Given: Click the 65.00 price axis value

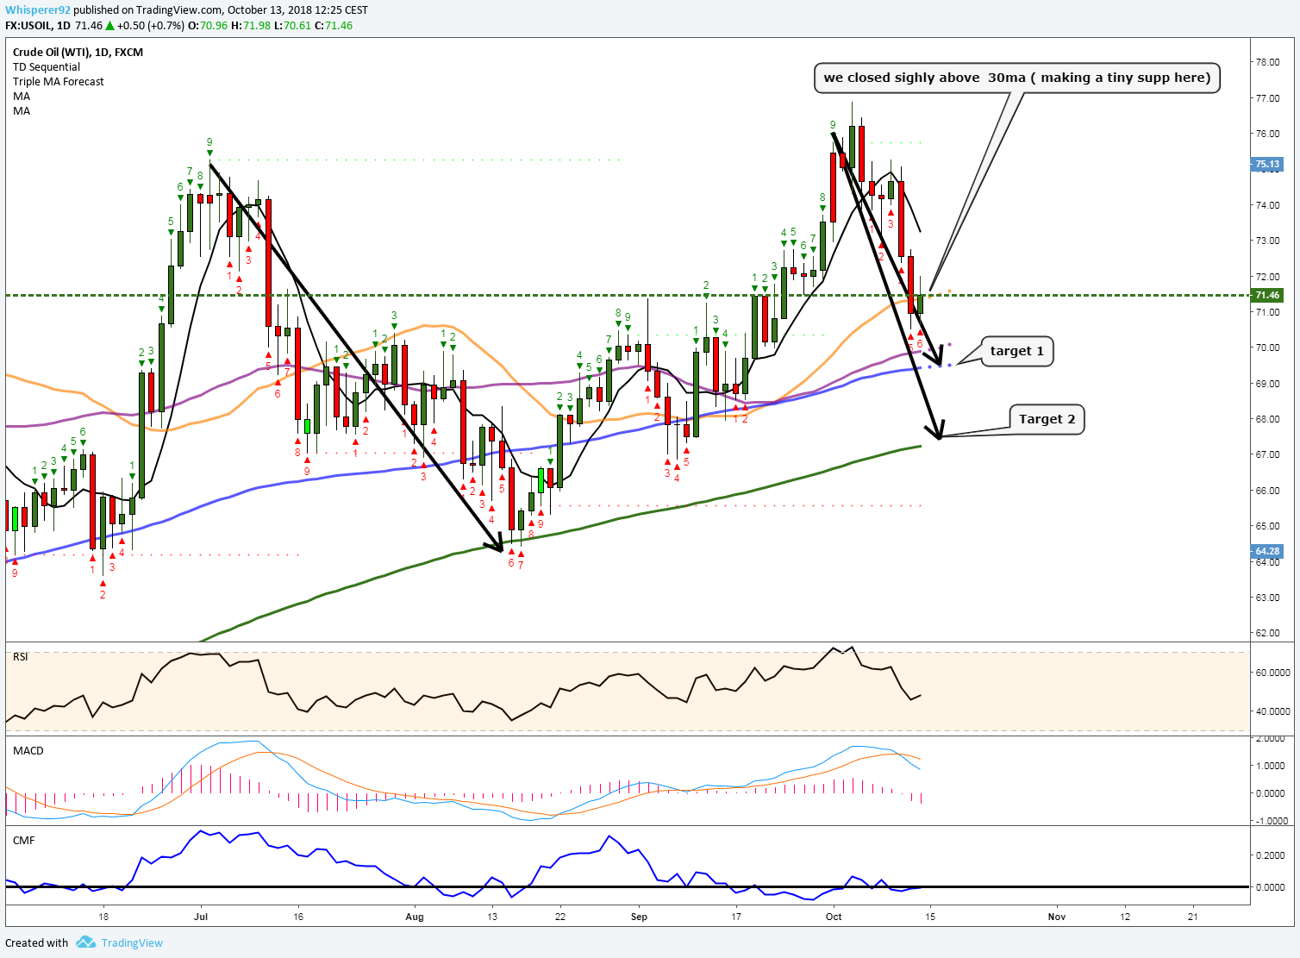Looking at the screenshot, I should (x=1267, y=526).
